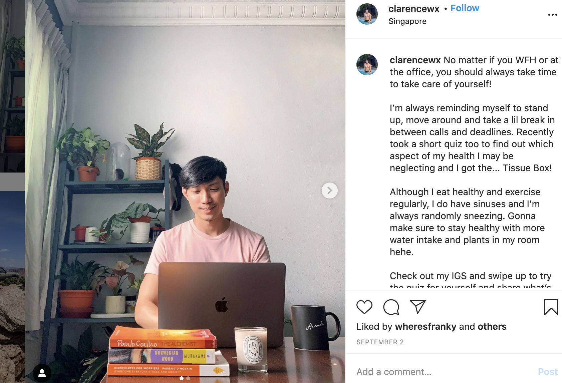
Task: Share post via paper plane icon
Action: (417, 307)
